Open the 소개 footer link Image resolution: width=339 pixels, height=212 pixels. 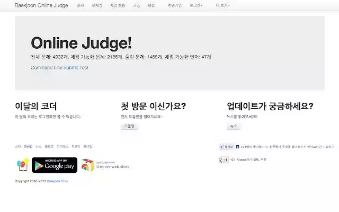pyautogui.click(x=17, y=147)
